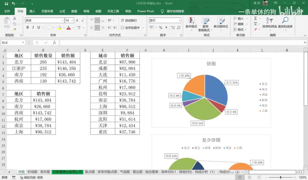Switch to the 插入 ribbon tab
The image size is (308, 180).
tap(32, 11)
